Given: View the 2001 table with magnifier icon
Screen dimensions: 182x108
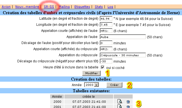Looking at the screenshot, I should tap(120, 106).
